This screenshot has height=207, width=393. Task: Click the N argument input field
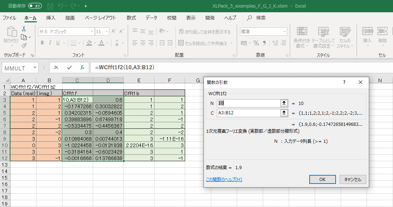(x=249, y=103)
